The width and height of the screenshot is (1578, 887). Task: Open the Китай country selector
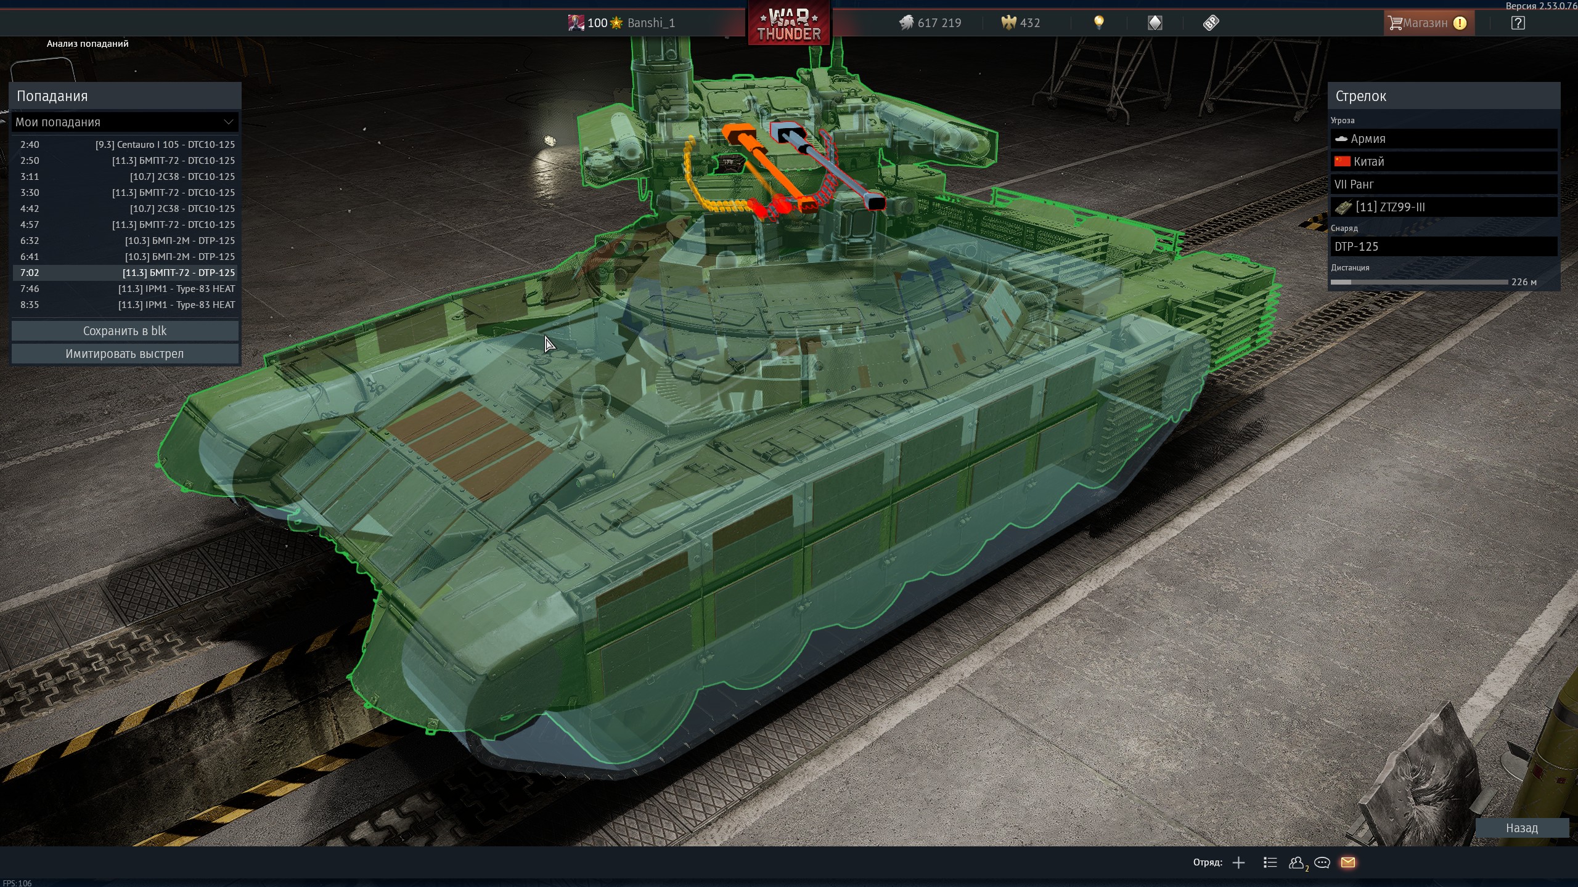coord(1443,161)
